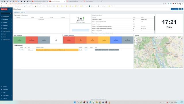Click the red Not available hosts tile

tap(32, 40)
